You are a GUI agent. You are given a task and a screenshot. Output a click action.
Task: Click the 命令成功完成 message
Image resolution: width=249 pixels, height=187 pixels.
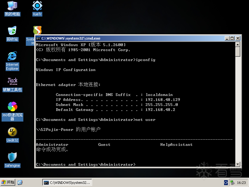[52, 149]
